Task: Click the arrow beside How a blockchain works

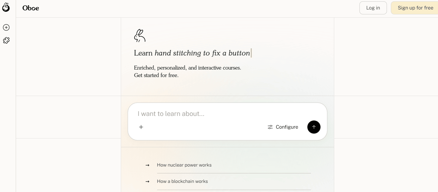Action: [x=148, y=182]
